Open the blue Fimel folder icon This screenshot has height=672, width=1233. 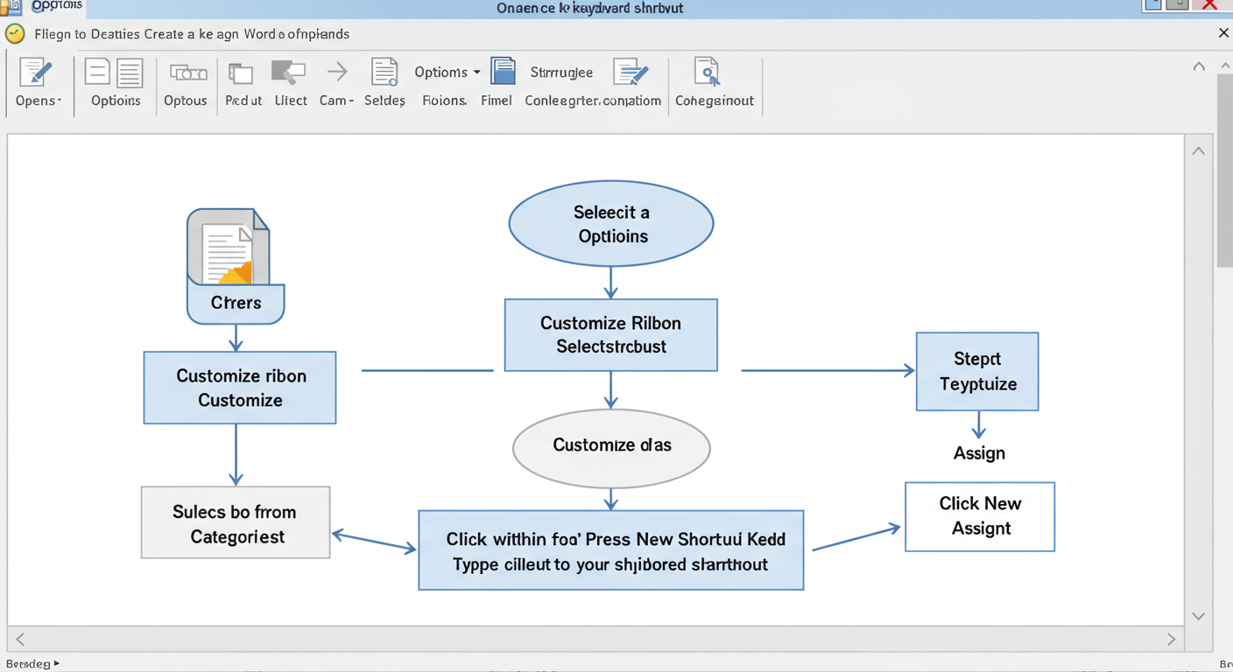tap(503, 72)
